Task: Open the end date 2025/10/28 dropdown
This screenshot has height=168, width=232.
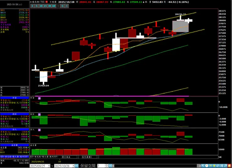Action: click(73, 166)
